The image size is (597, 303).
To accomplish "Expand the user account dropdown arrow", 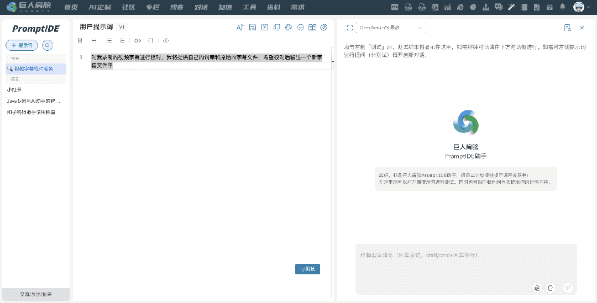I will (x=589, y=7).
